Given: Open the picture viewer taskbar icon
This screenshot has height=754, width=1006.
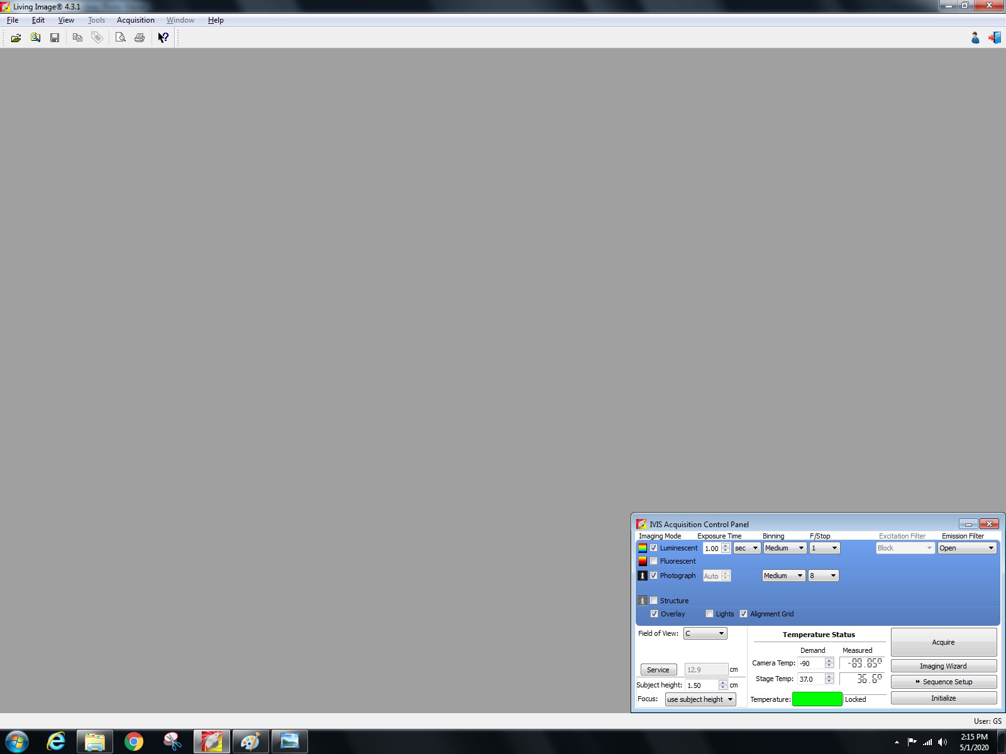Looking at the screenshot, I should [x=290, y=742].
